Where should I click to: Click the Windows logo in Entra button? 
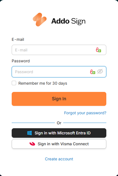[29, 133]
